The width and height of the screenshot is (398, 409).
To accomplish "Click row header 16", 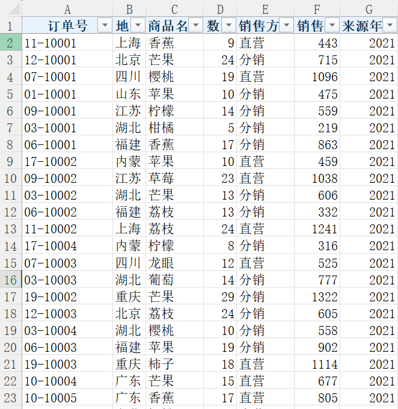I will 10,280.
